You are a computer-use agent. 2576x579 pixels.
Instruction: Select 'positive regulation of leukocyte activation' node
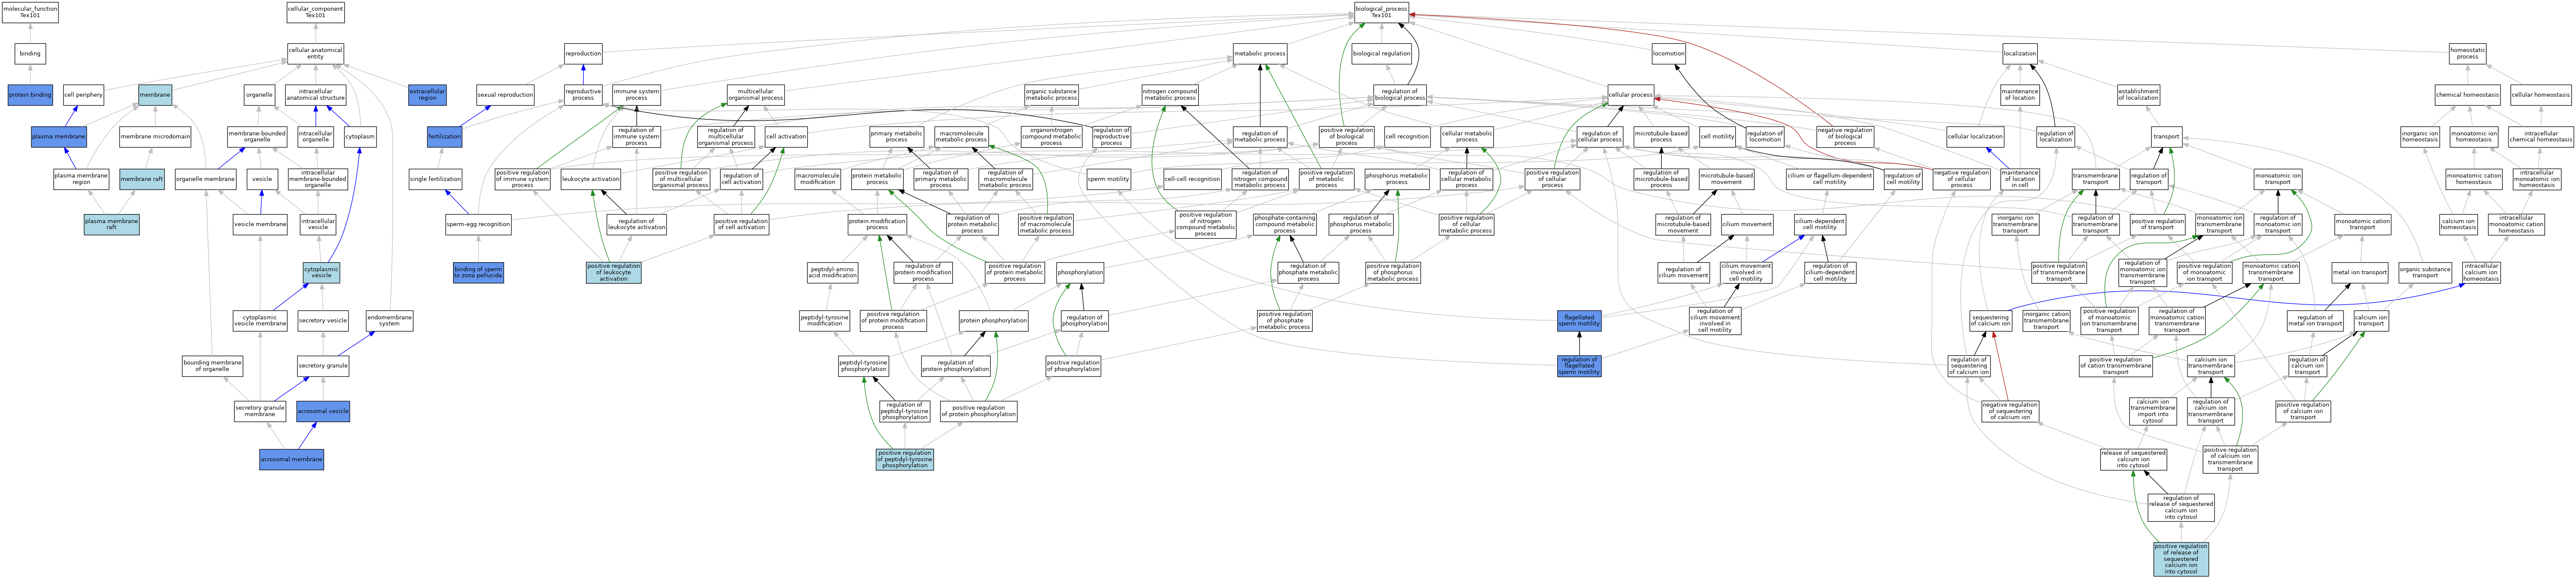pyautogui.click(x=613, y=272)
